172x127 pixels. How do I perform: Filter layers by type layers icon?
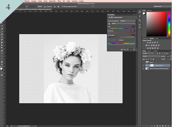(162, 53)
